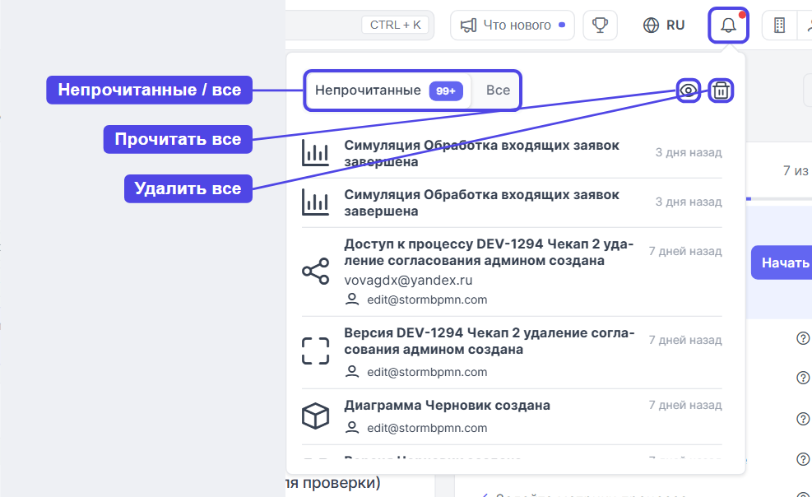Click vovagdx@yandex.ru email text
The width and height of the screenshot is (812, 497).
tap(408, 280)
